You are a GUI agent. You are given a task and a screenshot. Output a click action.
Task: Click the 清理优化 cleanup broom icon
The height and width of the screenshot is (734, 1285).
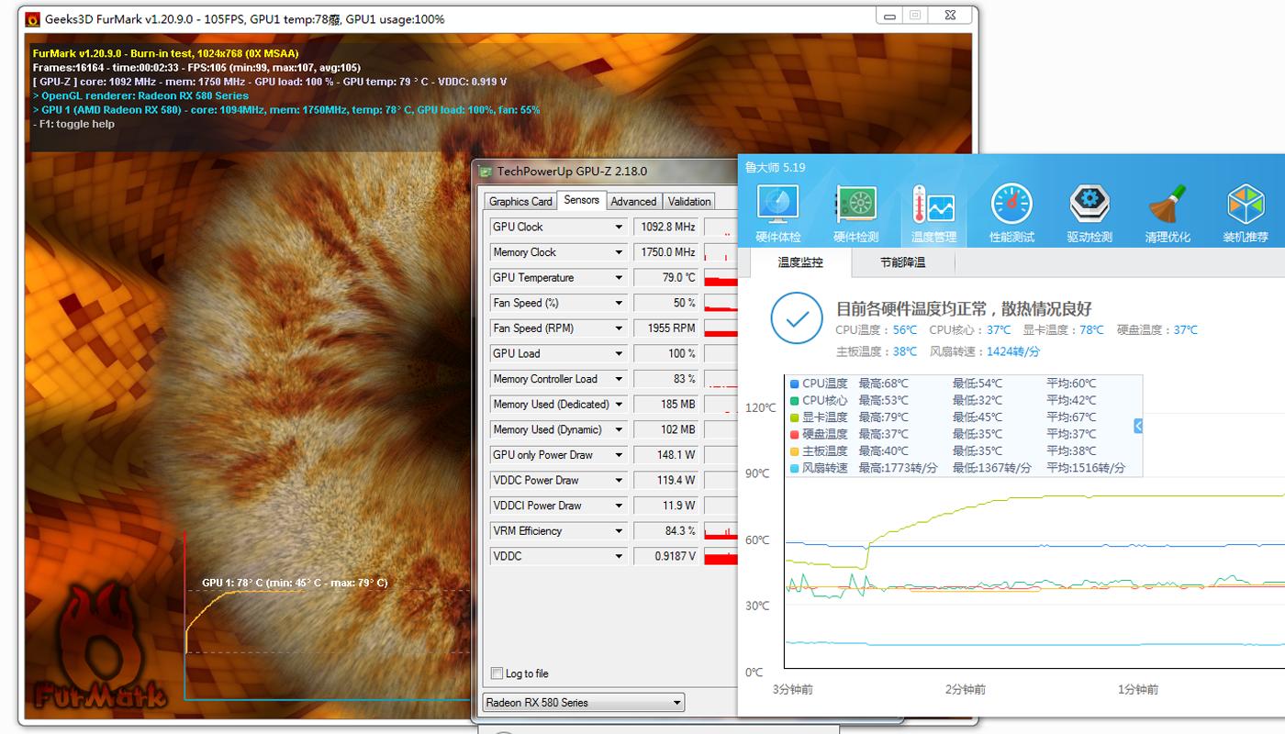[x=1168, y=205]
